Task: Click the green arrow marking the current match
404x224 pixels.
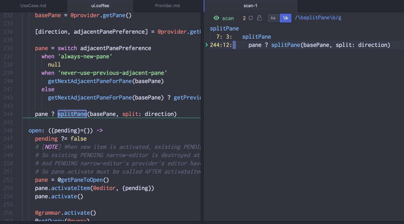Action: (x=206, y=45)
